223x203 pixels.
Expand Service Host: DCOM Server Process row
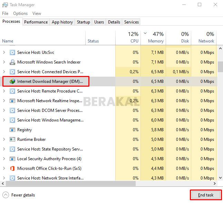(4, 110)
